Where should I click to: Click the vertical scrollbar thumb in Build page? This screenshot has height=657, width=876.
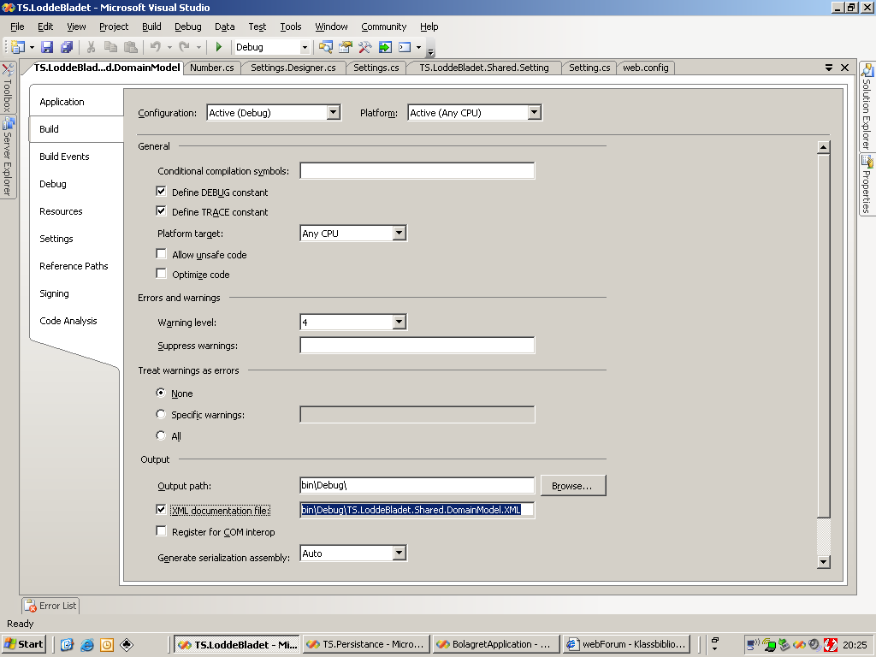[x=823, y=335]
